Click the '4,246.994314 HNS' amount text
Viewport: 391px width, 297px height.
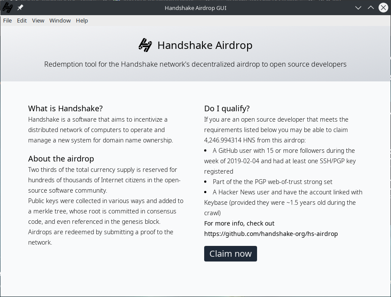click(x=230, y=140)
